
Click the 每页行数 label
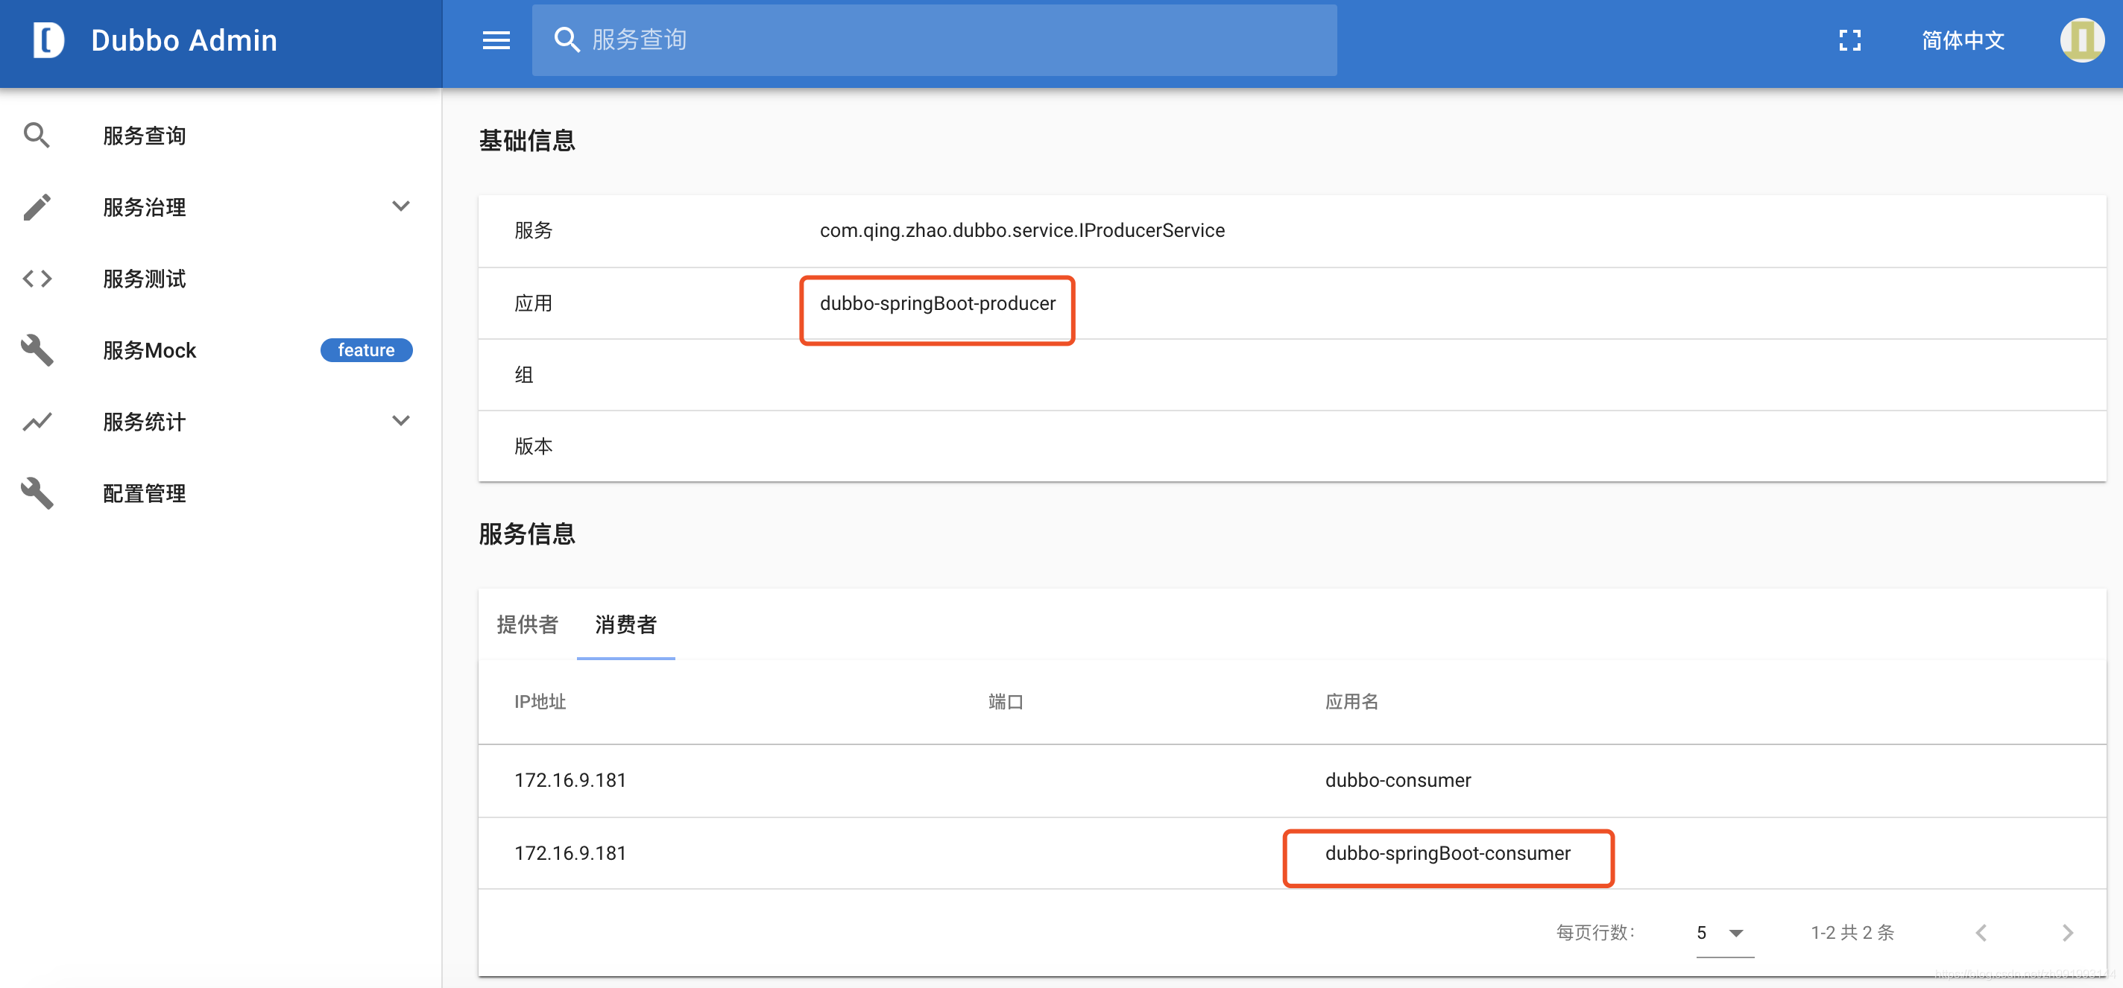pyautogui.click(x=1595, y=933)
